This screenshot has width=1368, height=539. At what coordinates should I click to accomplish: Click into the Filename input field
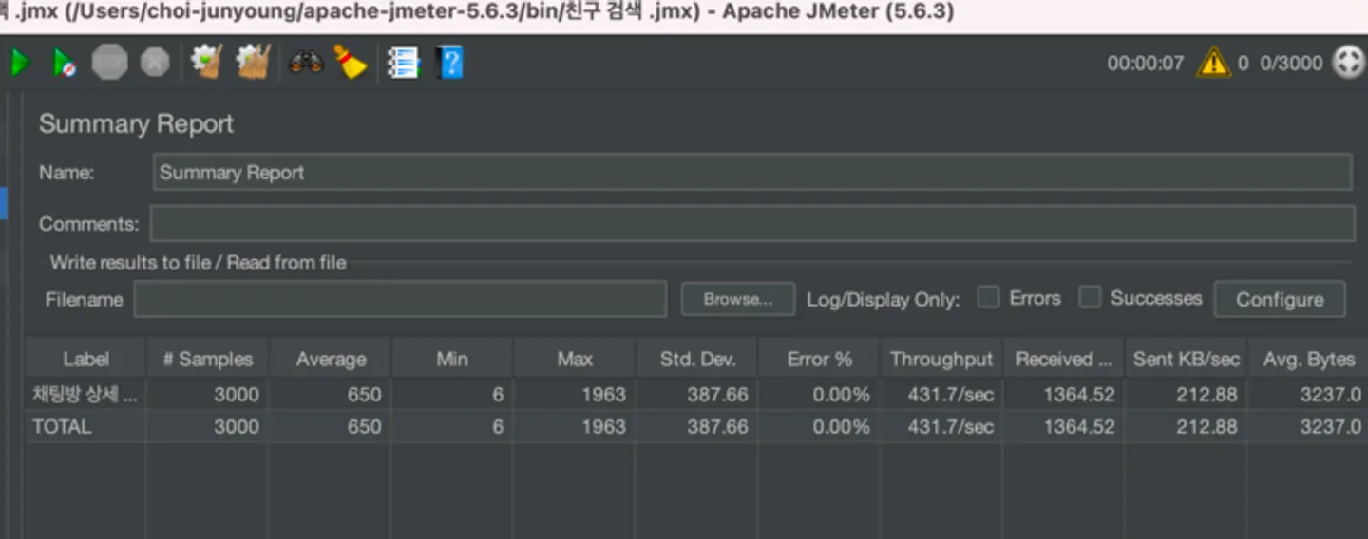pos(400,299)
